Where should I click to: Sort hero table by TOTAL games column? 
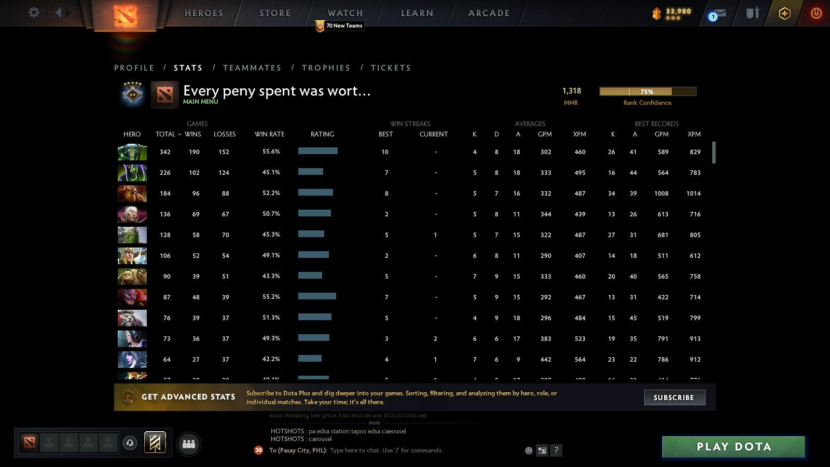[x=166, y=134]
